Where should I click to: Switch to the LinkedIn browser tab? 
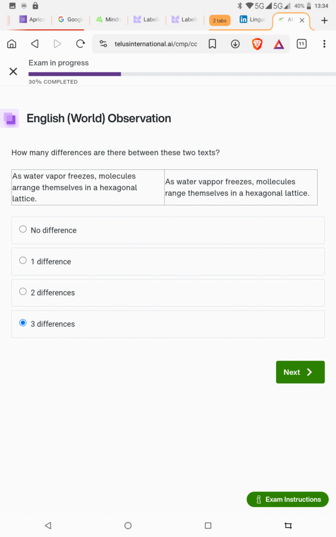pos(252,20)
